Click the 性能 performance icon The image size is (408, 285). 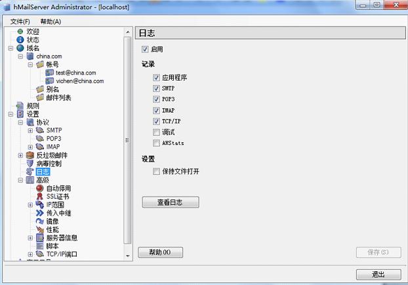pyautogui.click(x=40, y=229)
